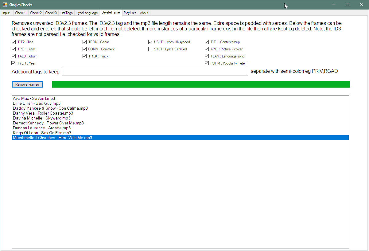This screenshot has width=369, height=251.
Task: Choose Duncan Laurence - Arcade.mp3 file
Action: click(42, 128)
